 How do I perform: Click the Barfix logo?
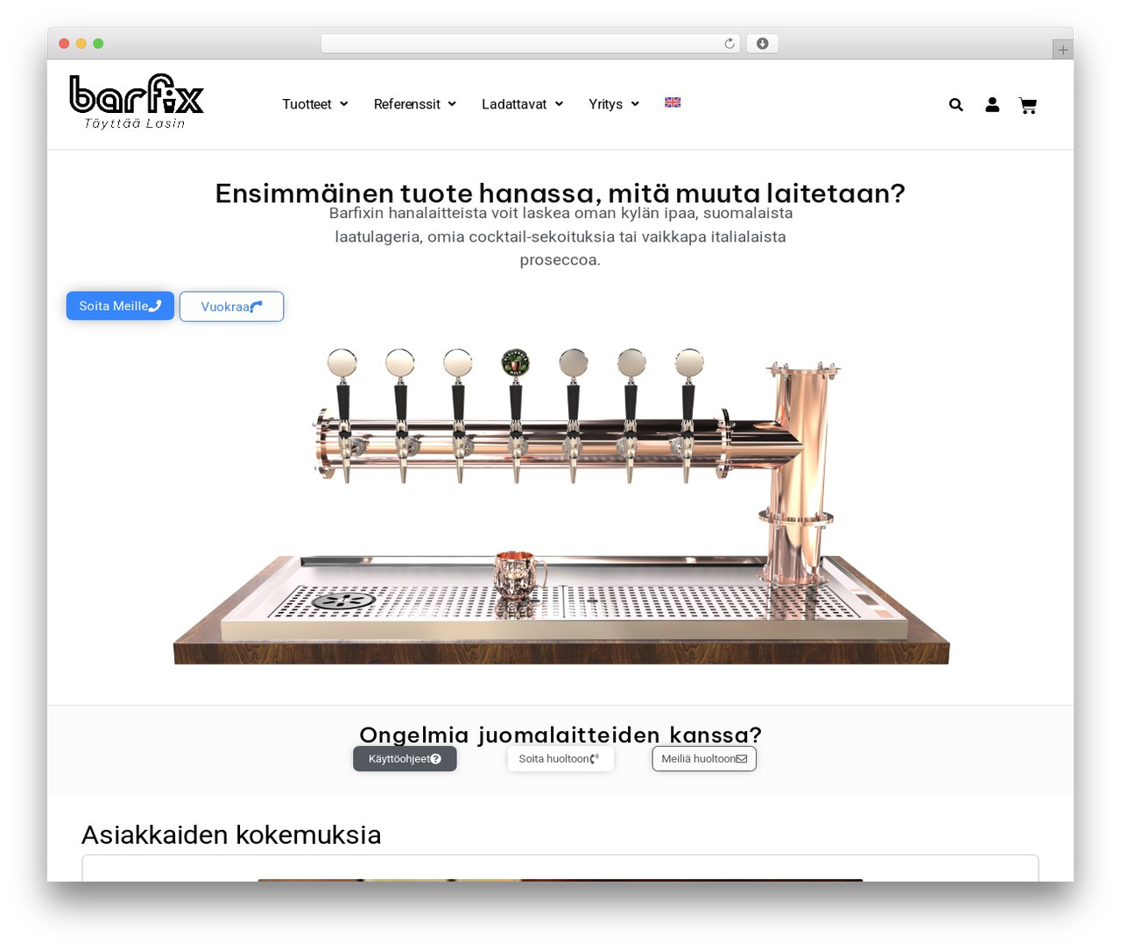tap(136, 102)
